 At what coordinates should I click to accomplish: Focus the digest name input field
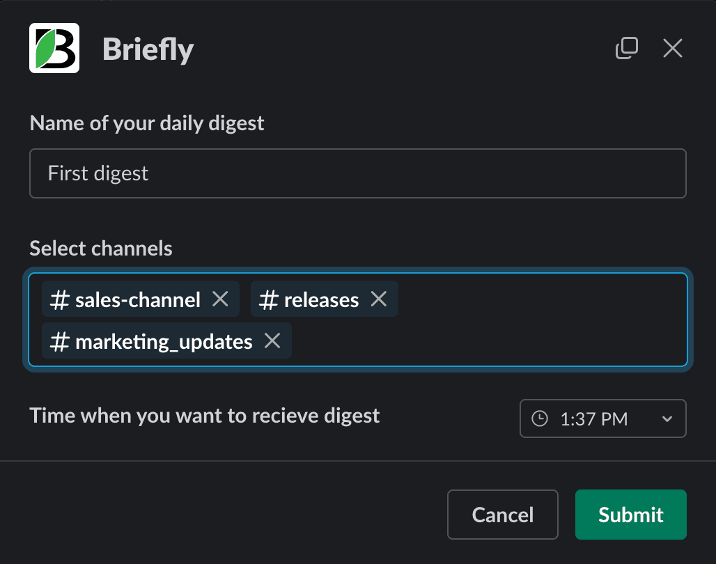coord(357,173)
